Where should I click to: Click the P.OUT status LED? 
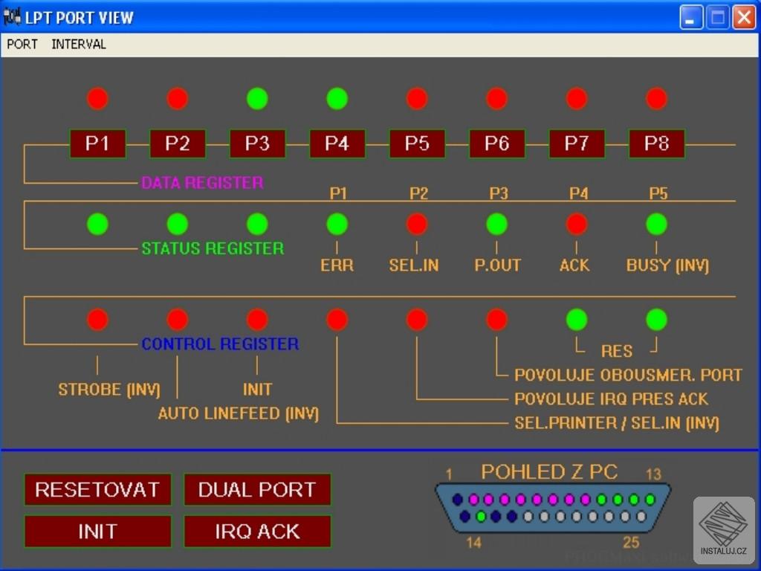pyautogui.click(x=496, y=224)
